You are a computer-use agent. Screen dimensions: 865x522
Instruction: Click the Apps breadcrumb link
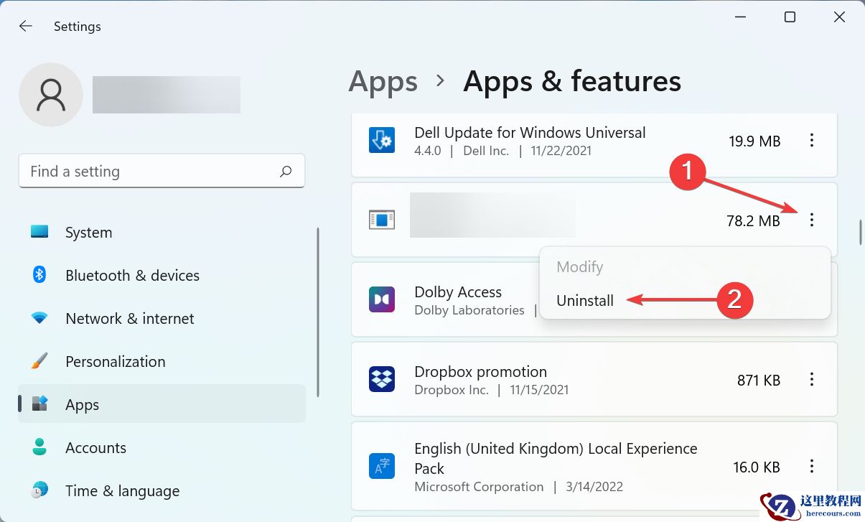pos(383,82)
